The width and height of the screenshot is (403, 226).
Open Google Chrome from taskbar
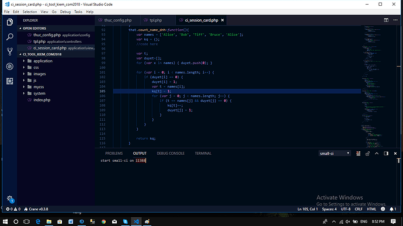(x=103, y=221)
